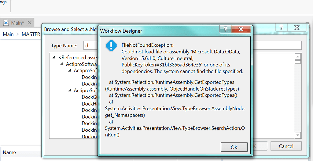Select the DockGu tree entry
Viewport: 313px width, 161px height.
90,97
